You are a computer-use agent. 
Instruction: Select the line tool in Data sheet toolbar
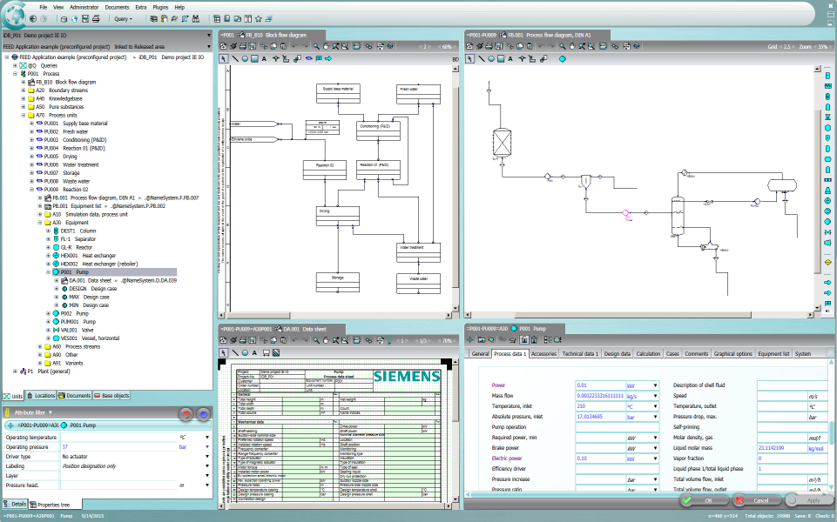[235, 352]
